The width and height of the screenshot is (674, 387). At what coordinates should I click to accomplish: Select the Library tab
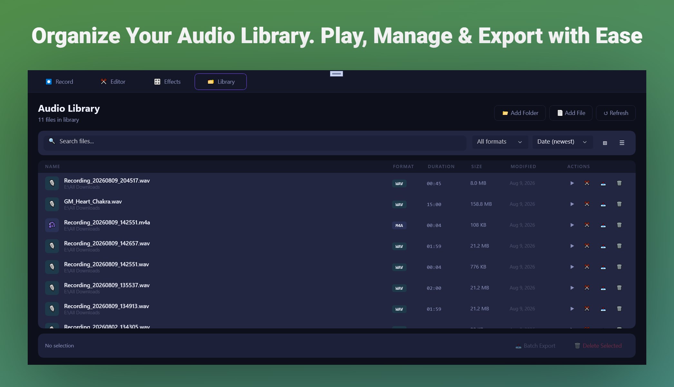click(x=221, y=82)
